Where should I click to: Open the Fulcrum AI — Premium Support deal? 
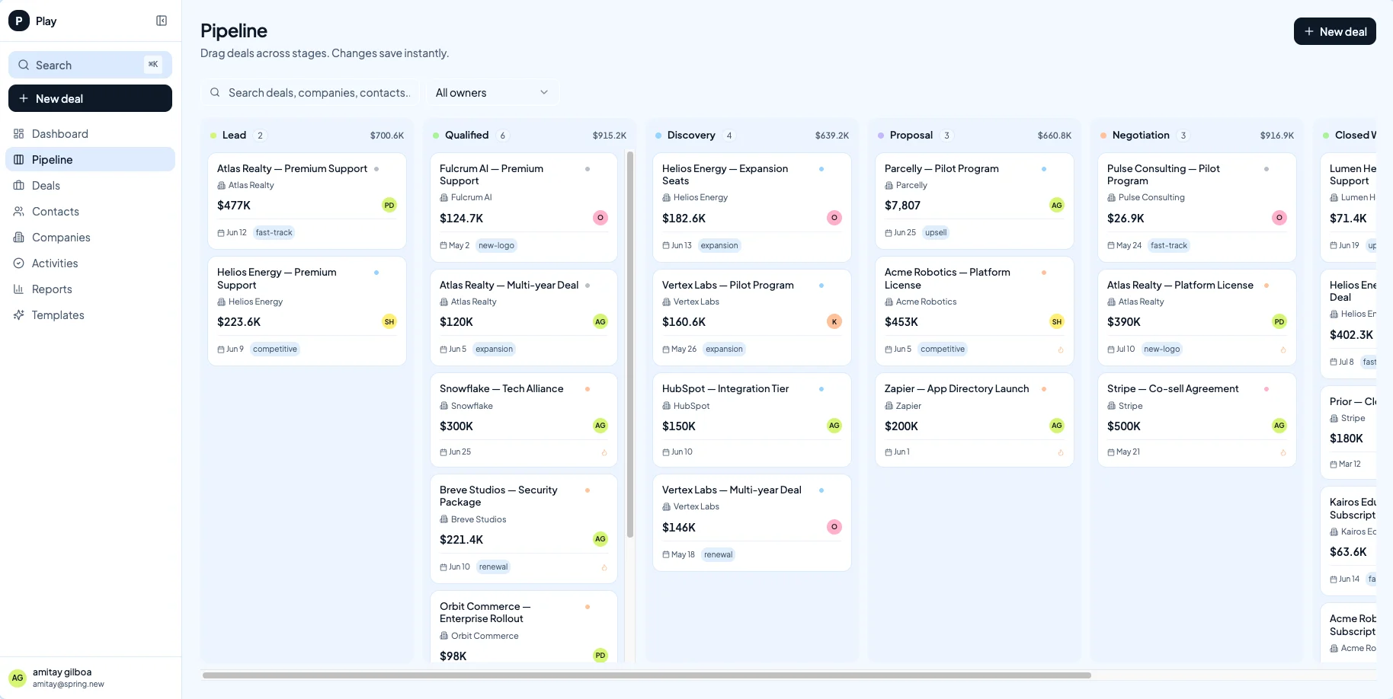click(x=524, y=207)
